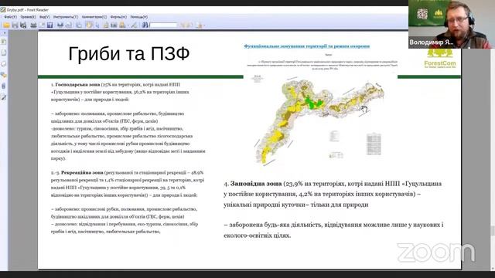The height and width of the screenshot is (278, 495).
Task: Click the binoculars search icon
Action: [145, 25]
